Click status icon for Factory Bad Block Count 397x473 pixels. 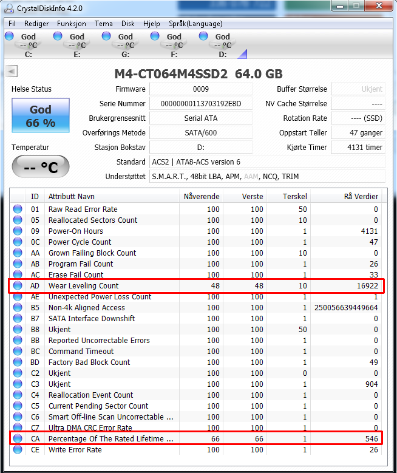coord(18,362)
